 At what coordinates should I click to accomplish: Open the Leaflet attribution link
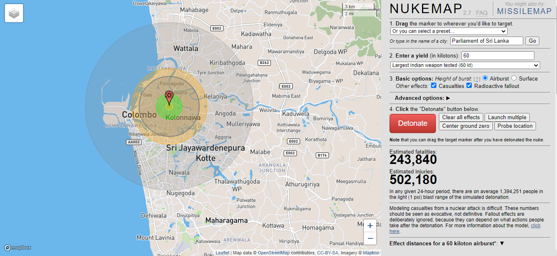click(222, 253)
